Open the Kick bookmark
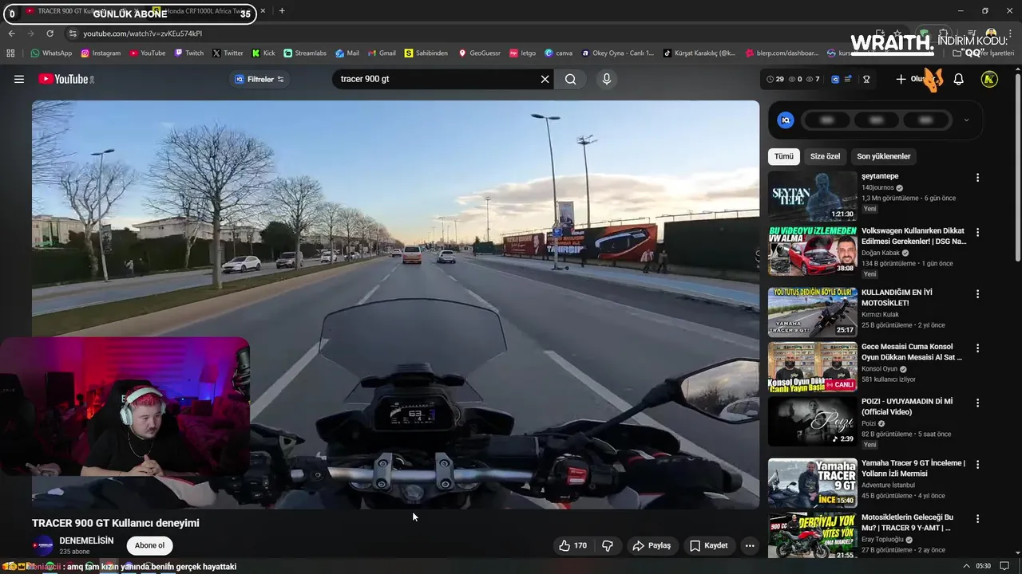Viewport: 1022px width, 574px height. click(263, 53)
